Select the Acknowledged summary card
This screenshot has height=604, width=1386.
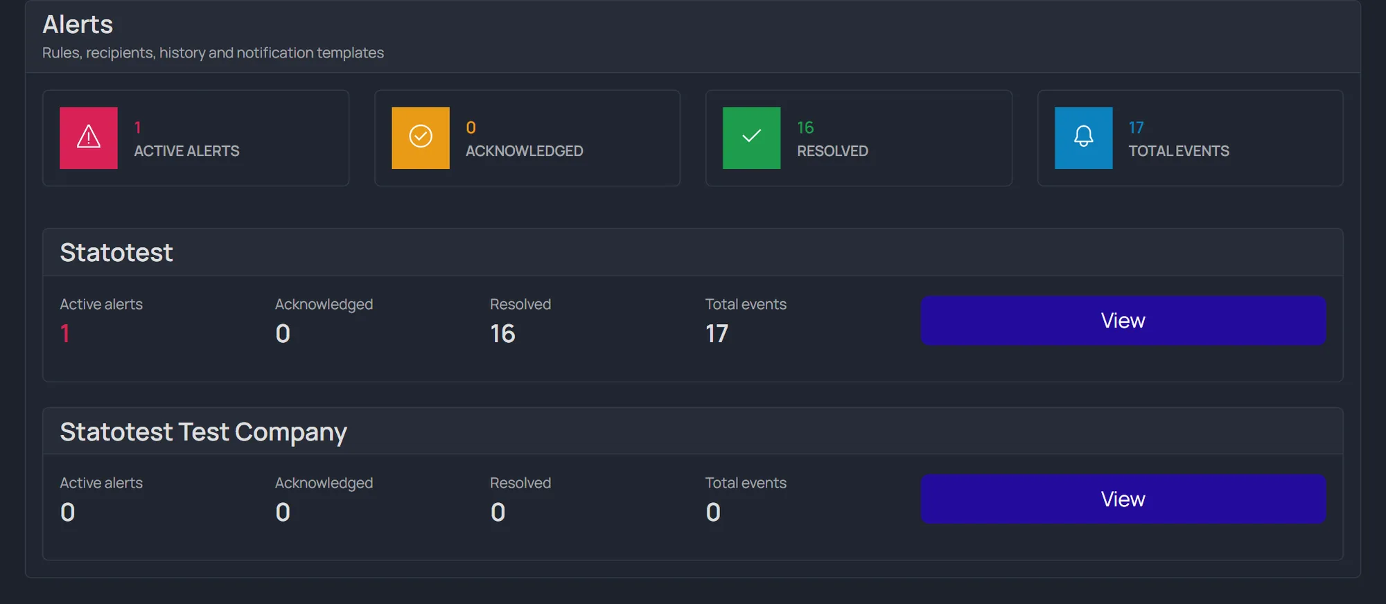[527, 138]
